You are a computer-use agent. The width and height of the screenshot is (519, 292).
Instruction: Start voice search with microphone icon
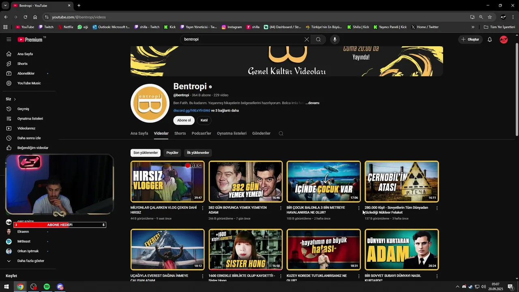pos(335,39)
